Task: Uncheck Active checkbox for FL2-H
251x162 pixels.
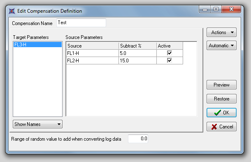Action: pyautogui.click(x=170, y=60)
